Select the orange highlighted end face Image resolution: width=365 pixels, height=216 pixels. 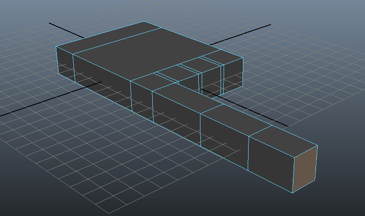305,169
